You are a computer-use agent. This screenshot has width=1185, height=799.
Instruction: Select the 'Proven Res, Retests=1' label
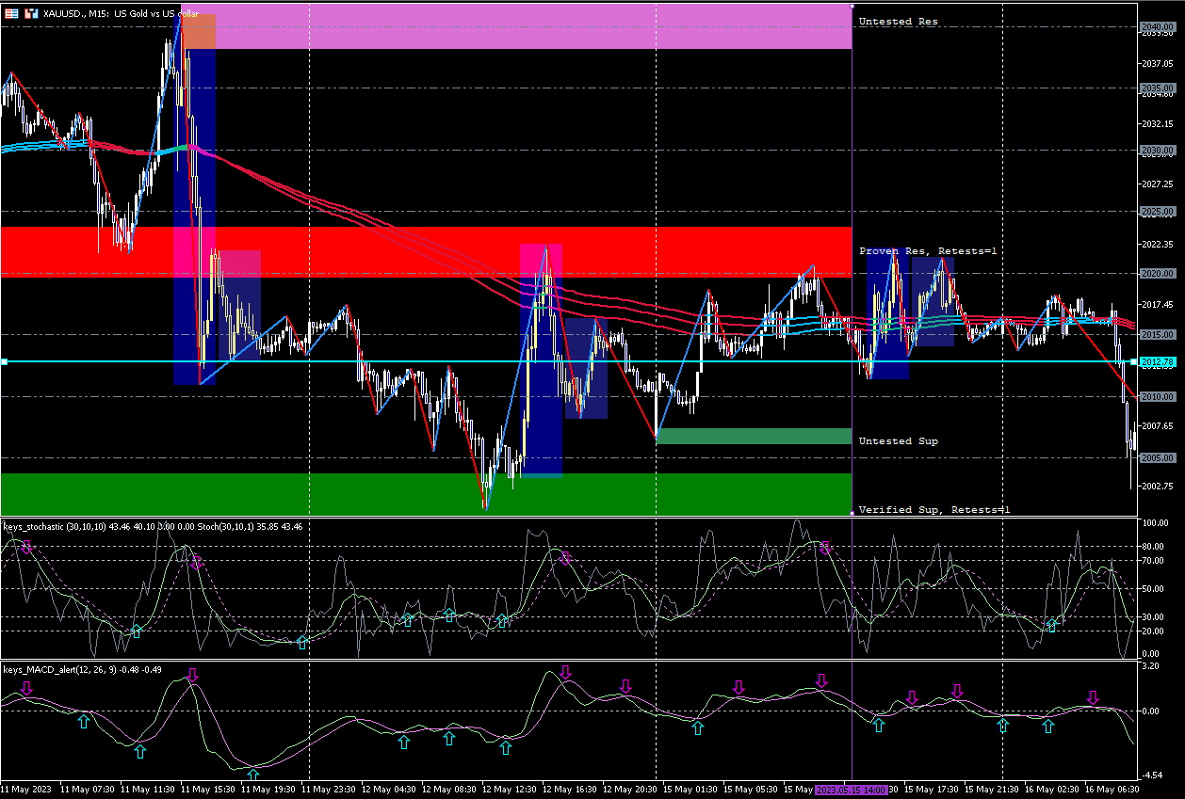(x=928, y=251)
